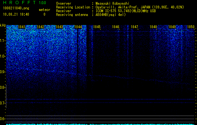Image resolution: width=197 pixels, height=125 pixels.
Task: Click the 1847 time marker
Action: pyautogui.click(x=134, y=27)
